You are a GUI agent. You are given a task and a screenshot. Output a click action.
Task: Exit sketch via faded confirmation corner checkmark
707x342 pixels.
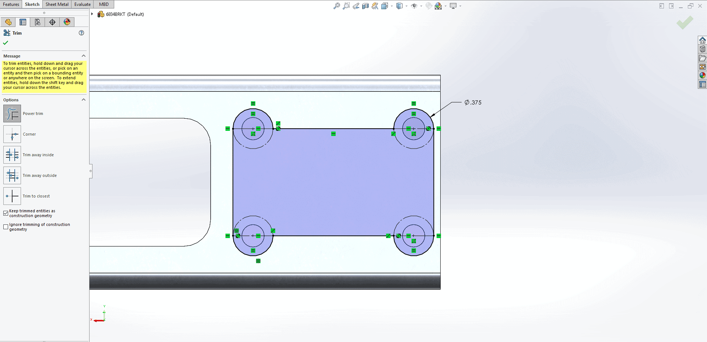685,22
